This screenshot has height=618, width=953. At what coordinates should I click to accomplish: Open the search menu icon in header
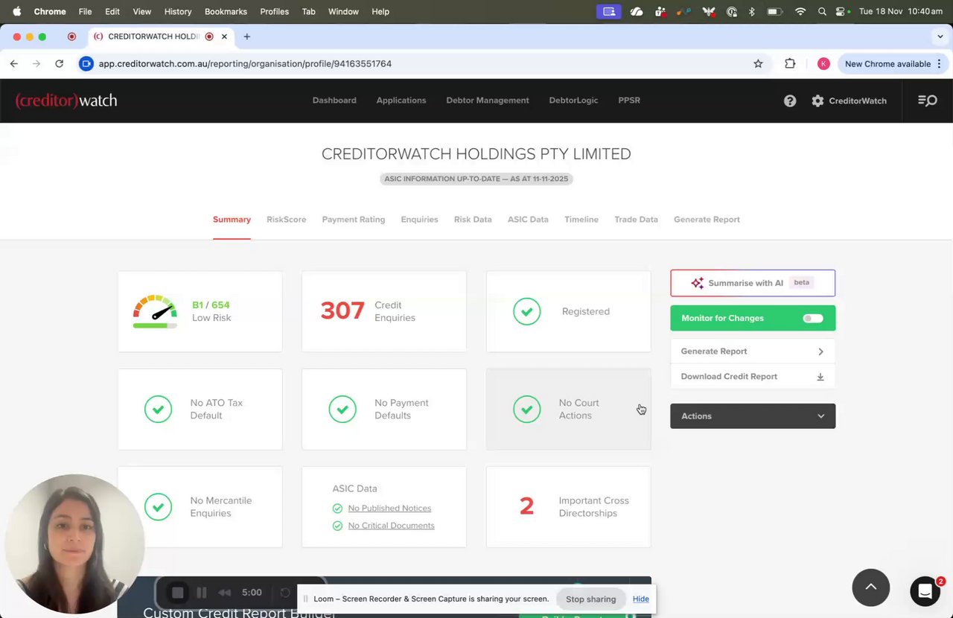927,101
